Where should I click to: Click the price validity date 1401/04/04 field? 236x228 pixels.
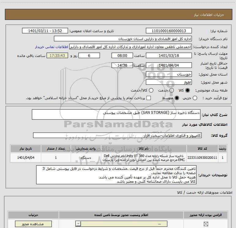pos(169,65)
